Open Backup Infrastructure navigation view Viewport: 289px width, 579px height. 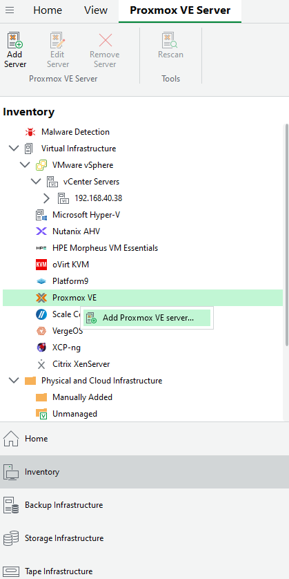[145, 505]
